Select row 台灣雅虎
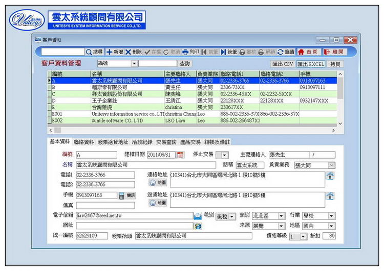 point(192,107)
